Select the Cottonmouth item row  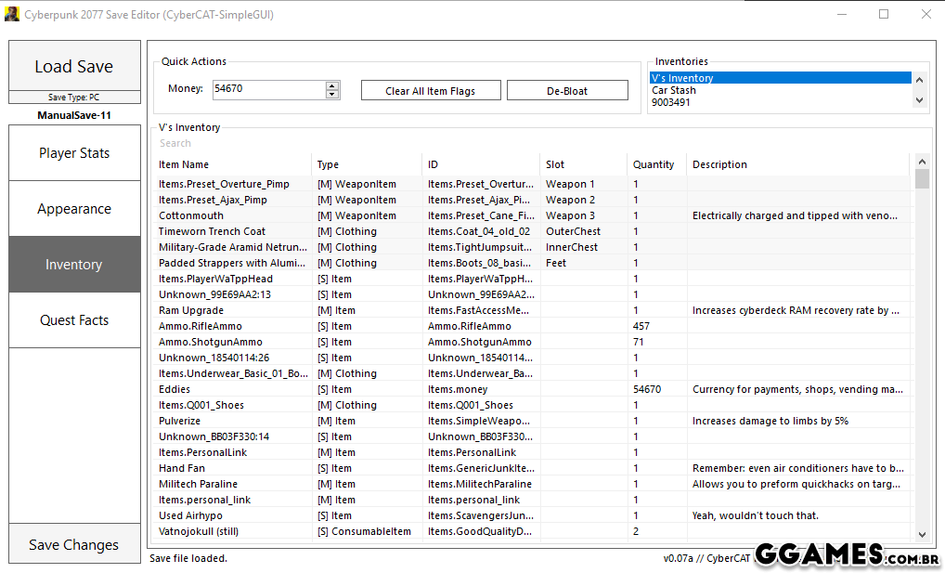pos(191,215)
